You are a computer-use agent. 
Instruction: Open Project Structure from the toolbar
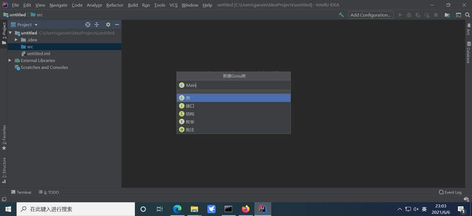tap(447, 15)
